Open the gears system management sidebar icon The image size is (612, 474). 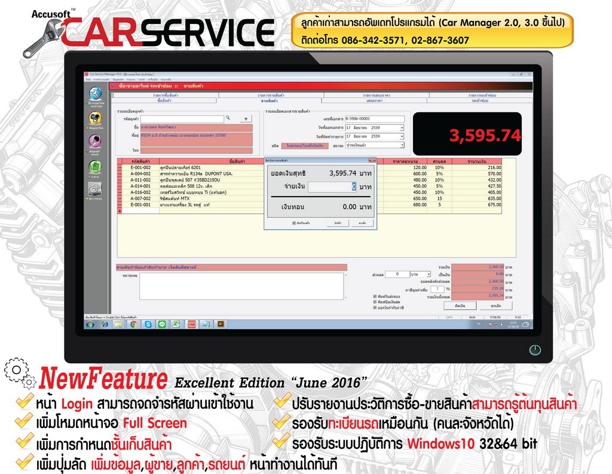(x=95, y=189)
